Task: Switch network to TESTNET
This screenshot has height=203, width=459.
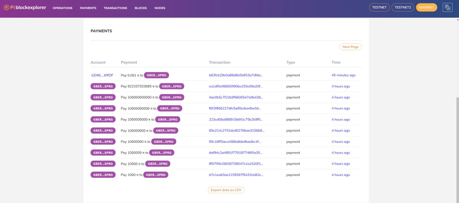Action: coord(379,8)
